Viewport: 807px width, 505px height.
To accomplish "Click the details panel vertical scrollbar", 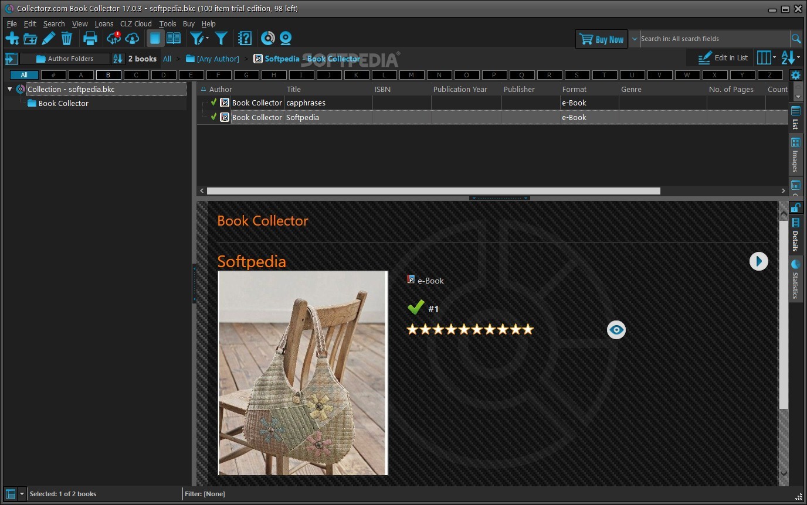I will pyautogui.click(x=784, y=314).
